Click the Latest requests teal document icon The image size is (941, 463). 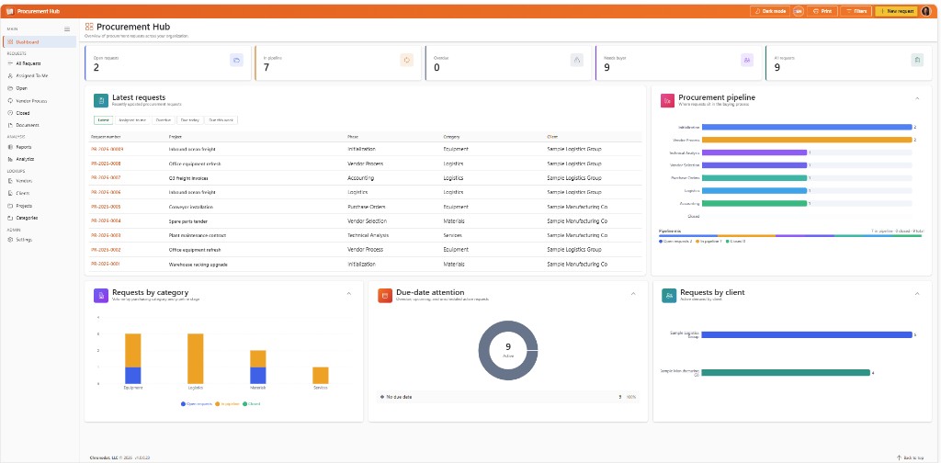pyautogui.click(x=100, y=100)
